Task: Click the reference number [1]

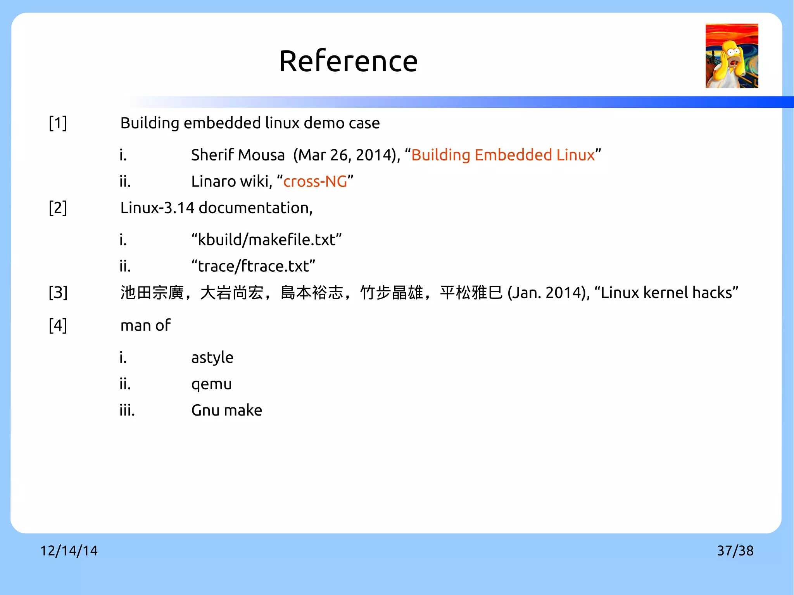Action: pyautogui.click(x=58, y=123)
